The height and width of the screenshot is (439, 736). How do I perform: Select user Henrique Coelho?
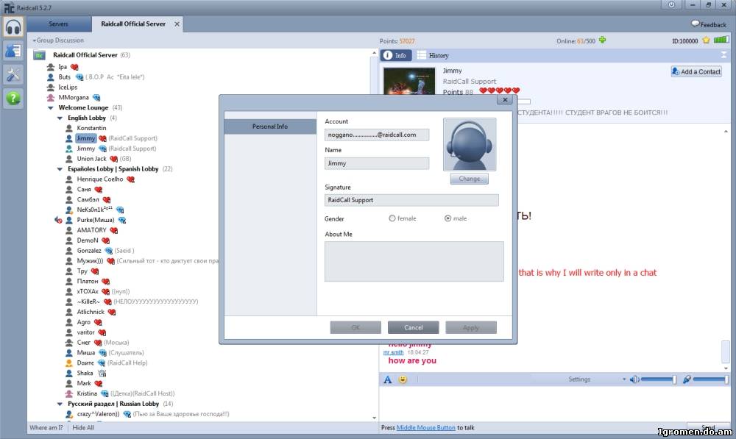point(100,179)
